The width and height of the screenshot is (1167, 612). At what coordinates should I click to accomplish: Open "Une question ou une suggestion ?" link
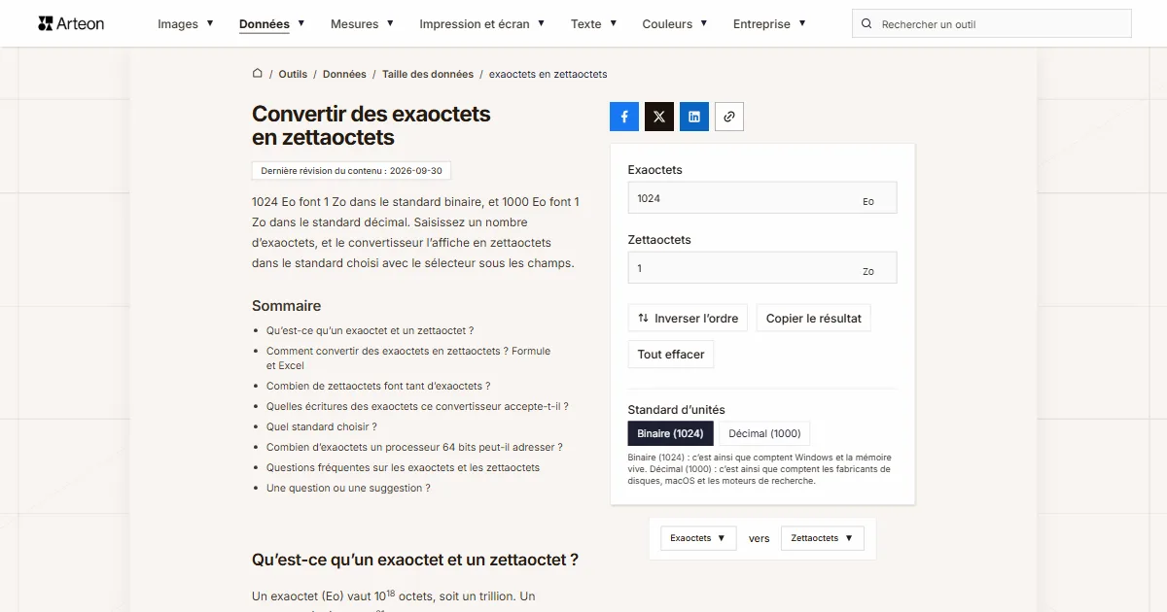[348, 488]
